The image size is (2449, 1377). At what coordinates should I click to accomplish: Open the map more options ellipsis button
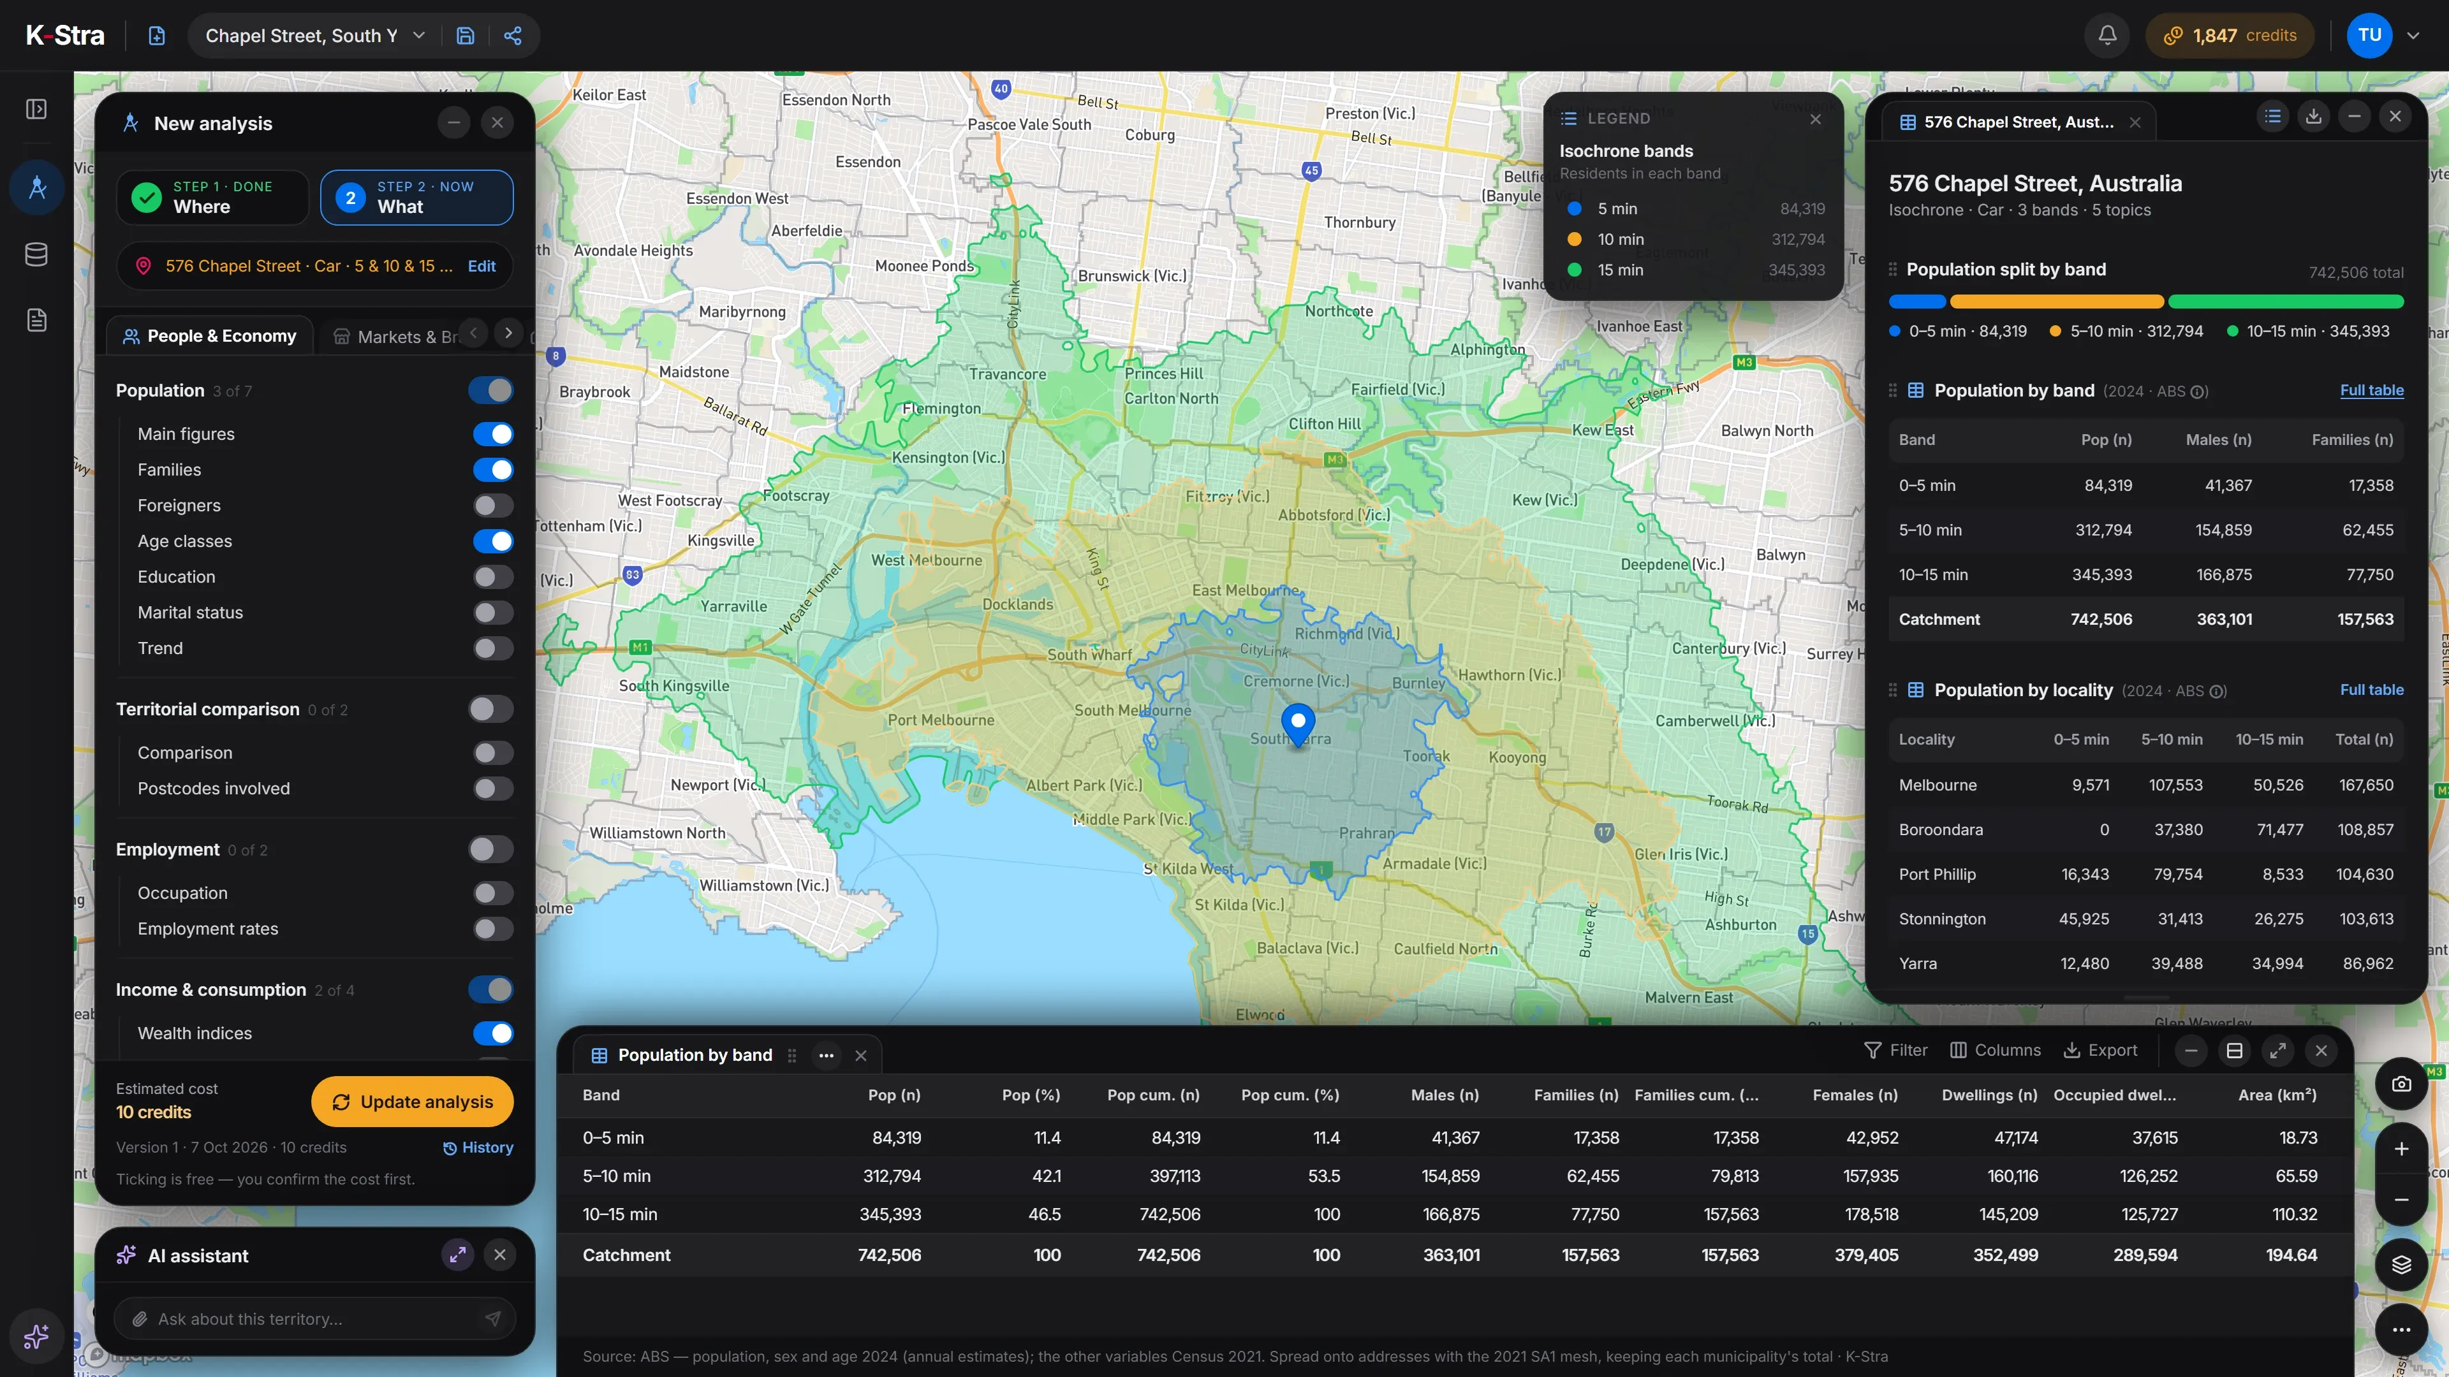[2401, 1329]
